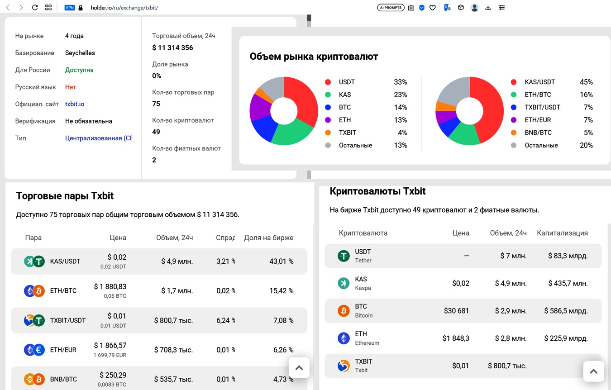Screen dimensions: 611x390
Task: Open the extensions cube icon
Action: click(461, 8)
